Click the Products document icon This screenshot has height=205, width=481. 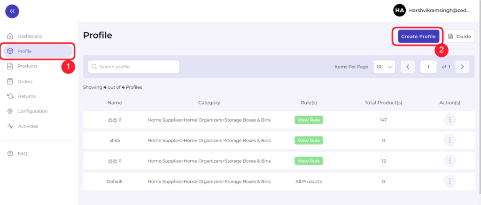click(10, 66)
